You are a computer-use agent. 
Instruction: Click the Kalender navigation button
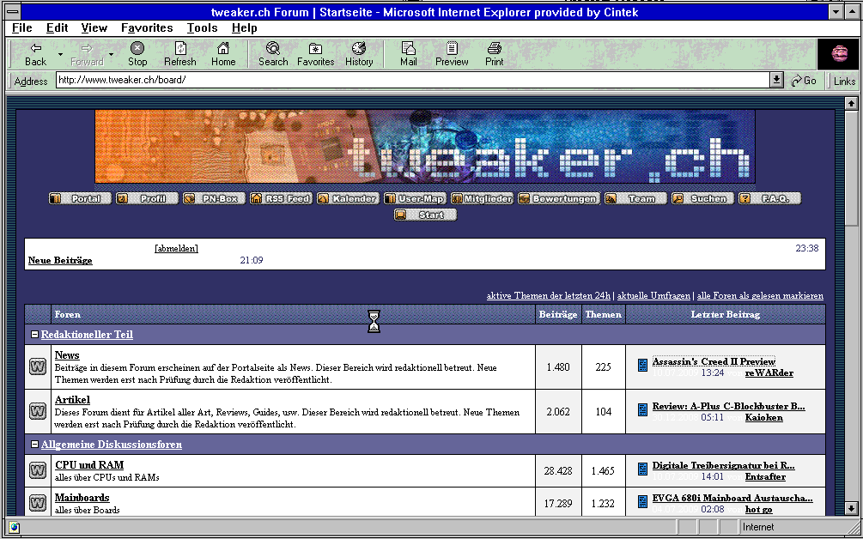(347, 198)
